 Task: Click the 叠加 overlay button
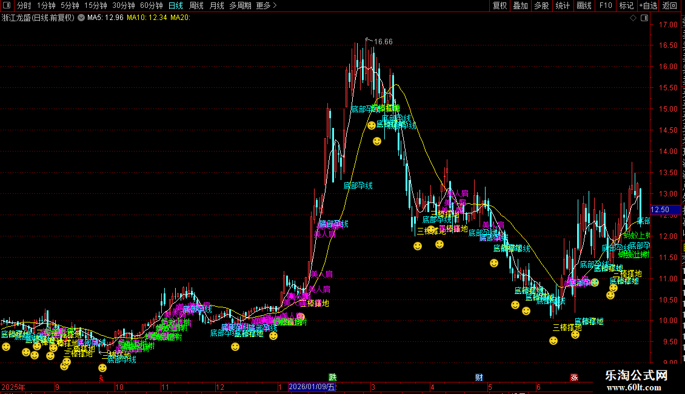click(520, 5)
